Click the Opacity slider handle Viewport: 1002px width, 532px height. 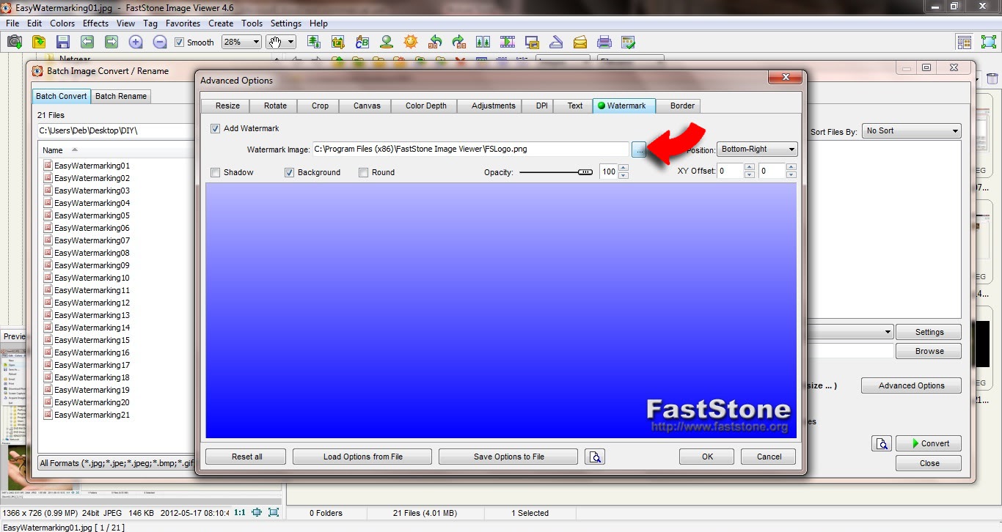click(585, 172)
